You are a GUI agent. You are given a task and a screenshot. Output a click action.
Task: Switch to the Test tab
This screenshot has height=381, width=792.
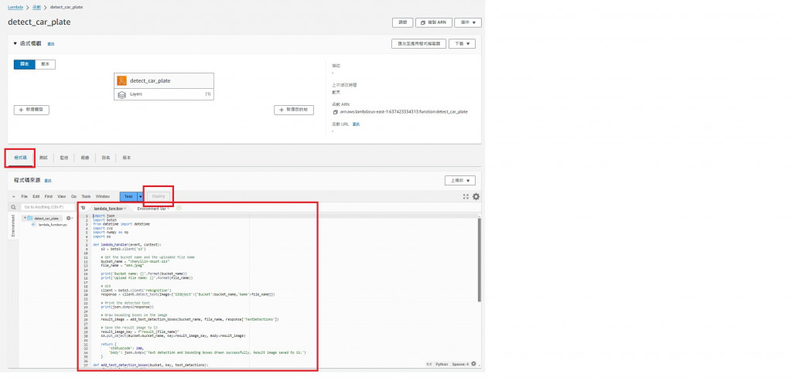(43, 158)
